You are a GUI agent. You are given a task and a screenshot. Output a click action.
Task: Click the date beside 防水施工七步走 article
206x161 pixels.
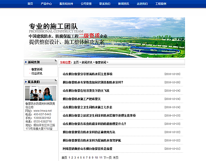[172, 107]
